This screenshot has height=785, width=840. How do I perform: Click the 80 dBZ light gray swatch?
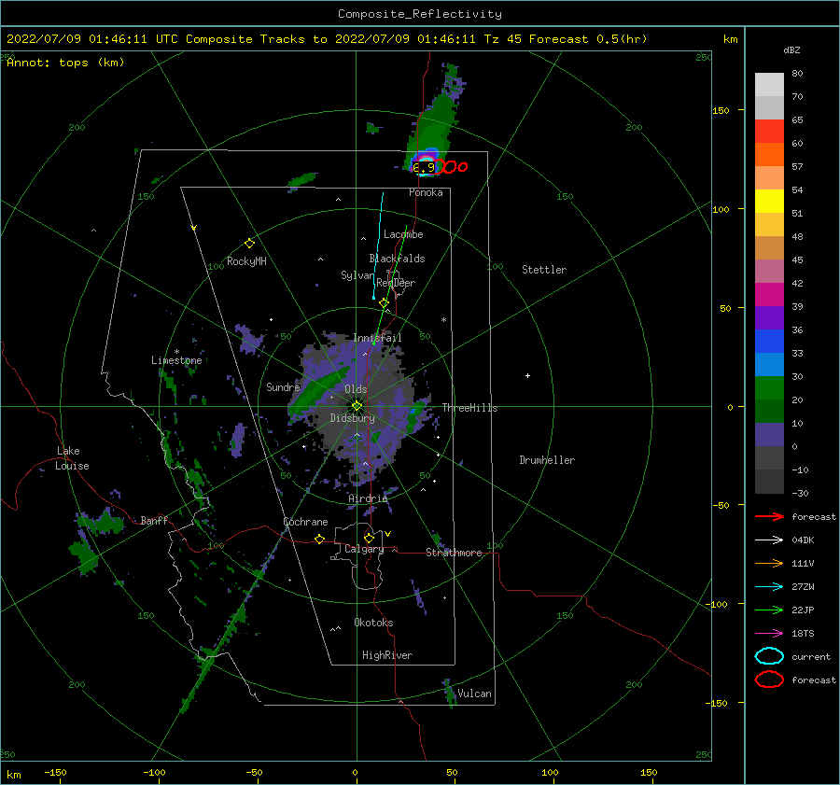(x=769, y=84)
